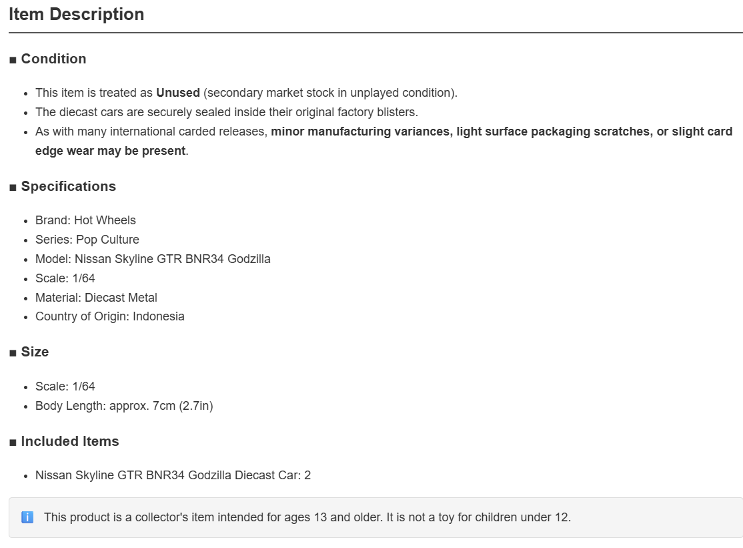
Task: Click the Specifications section heading
Action: click(68, 186)
